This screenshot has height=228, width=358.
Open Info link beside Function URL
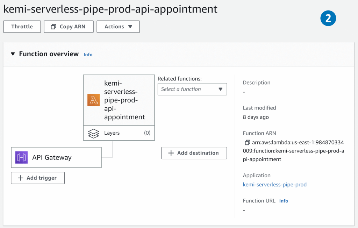click(284, 201)
